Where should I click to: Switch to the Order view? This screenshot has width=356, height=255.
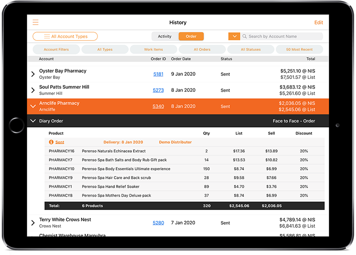click(x=191, y=37)
